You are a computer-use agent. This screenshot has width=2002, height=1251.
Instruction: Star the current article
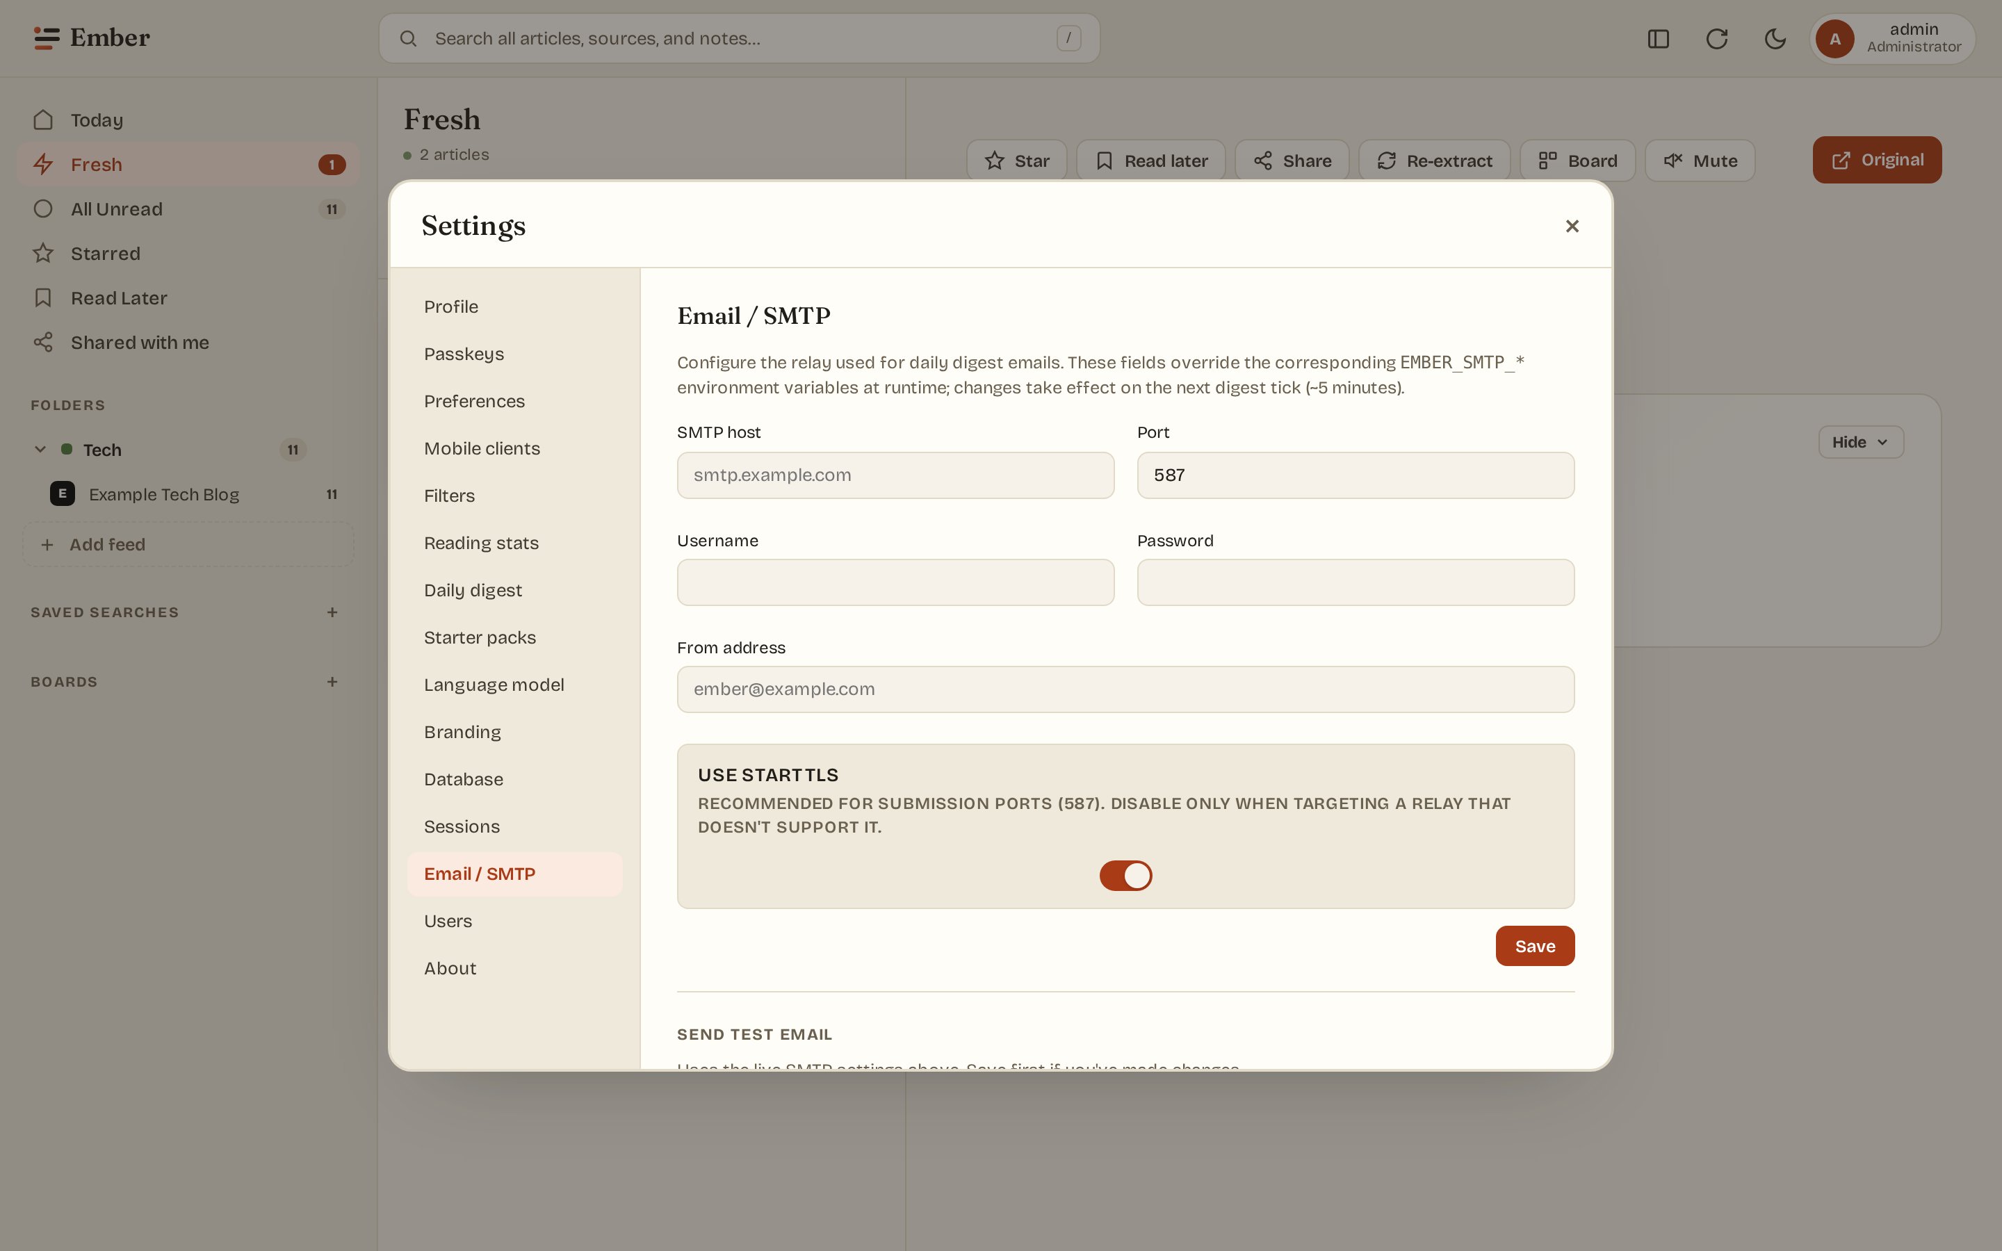1017,161
